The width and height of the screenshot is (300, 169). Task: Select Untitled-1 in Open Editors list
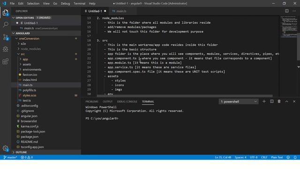(x=46, y=23)
